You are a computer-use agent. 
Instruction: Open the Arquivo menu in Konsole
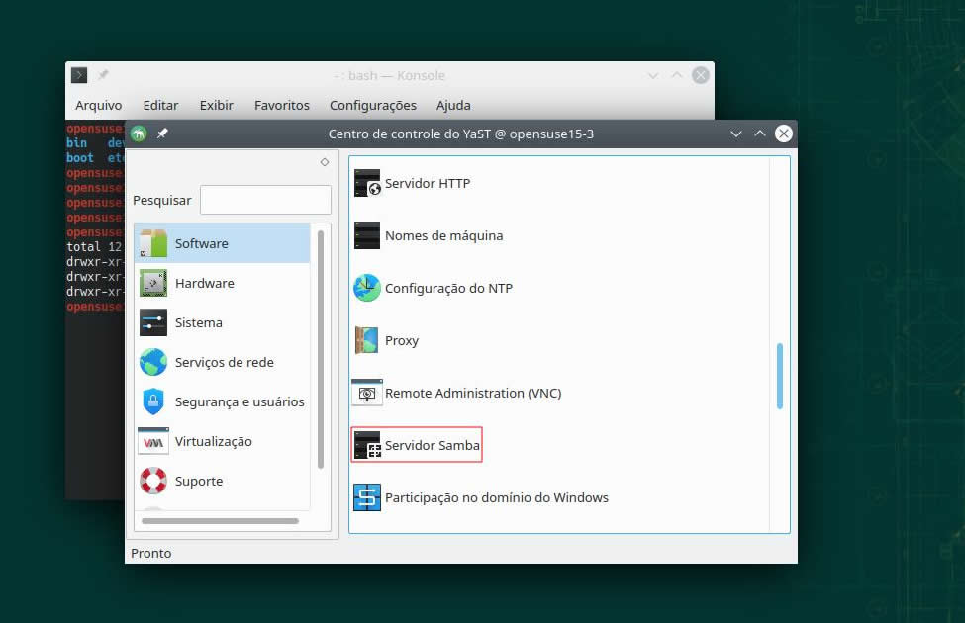pos(98,105)
